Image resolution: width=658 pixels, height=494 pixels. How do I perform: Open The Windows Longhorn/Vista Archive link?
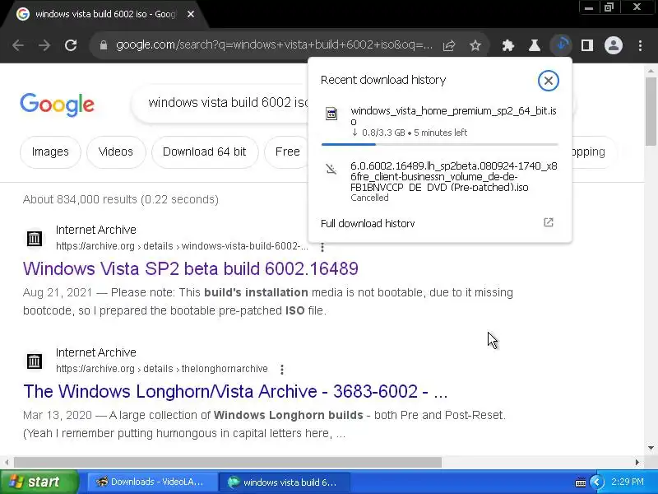click(x=235, y=392)
